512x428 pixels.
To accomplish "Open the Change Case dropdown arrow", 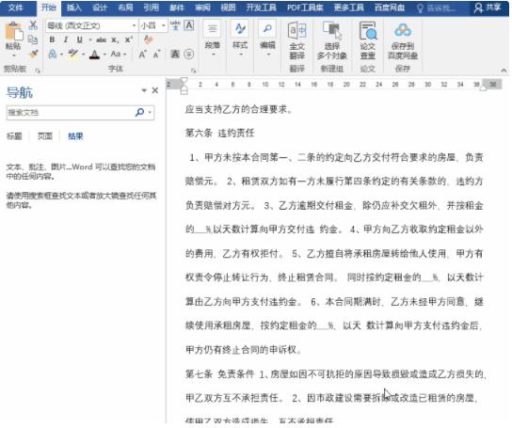I will pos(125,55).
